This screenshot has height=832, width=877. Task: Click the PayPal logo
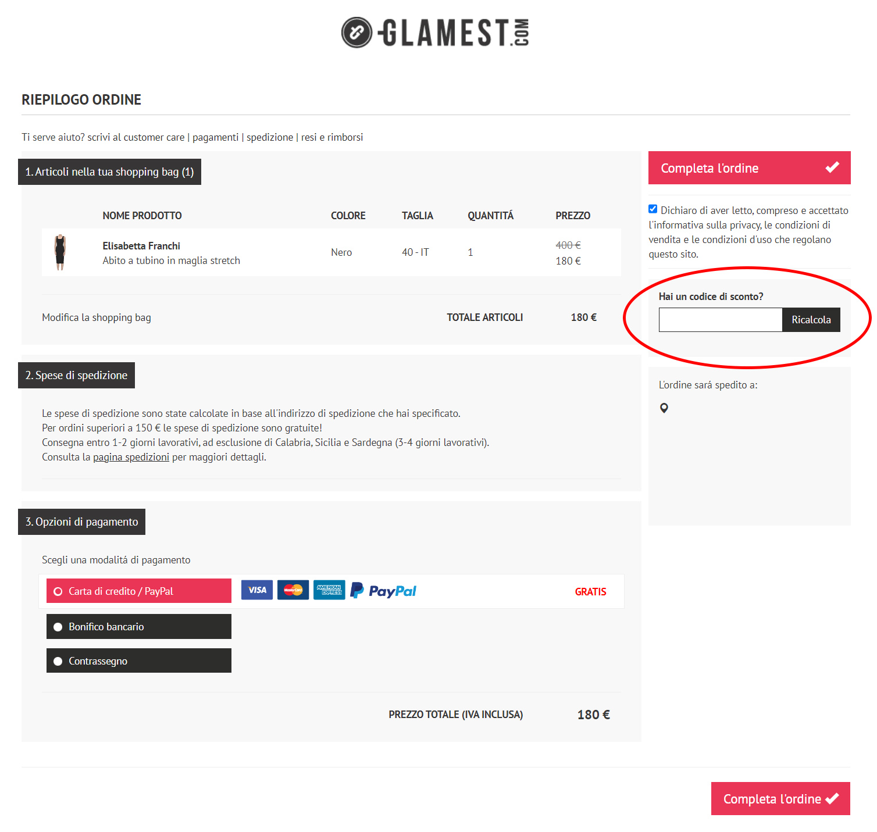point(383,590)
